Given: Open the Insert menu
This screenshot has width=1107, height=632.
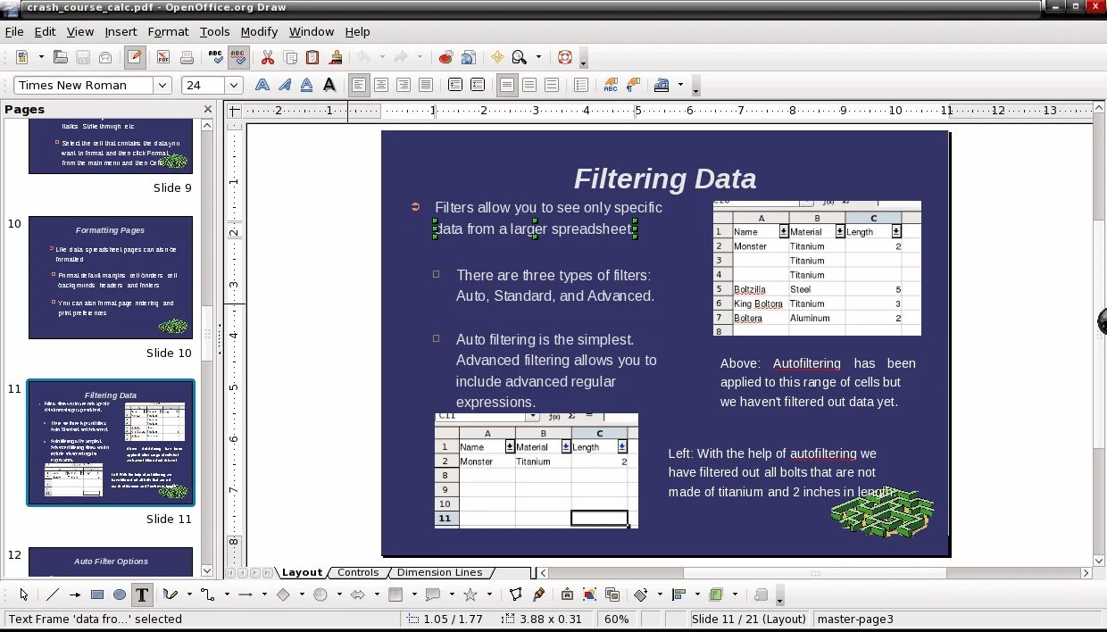Looking at the screenshot, I should coord(121,31).
